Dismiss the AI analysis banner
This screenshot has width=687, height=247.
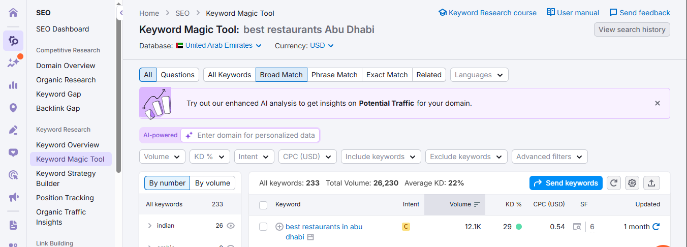[x=657, y=103]
